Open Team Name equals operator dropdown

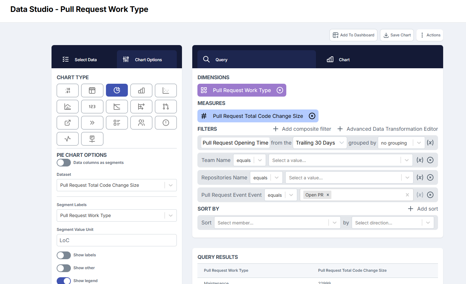[x=250, y=160]
